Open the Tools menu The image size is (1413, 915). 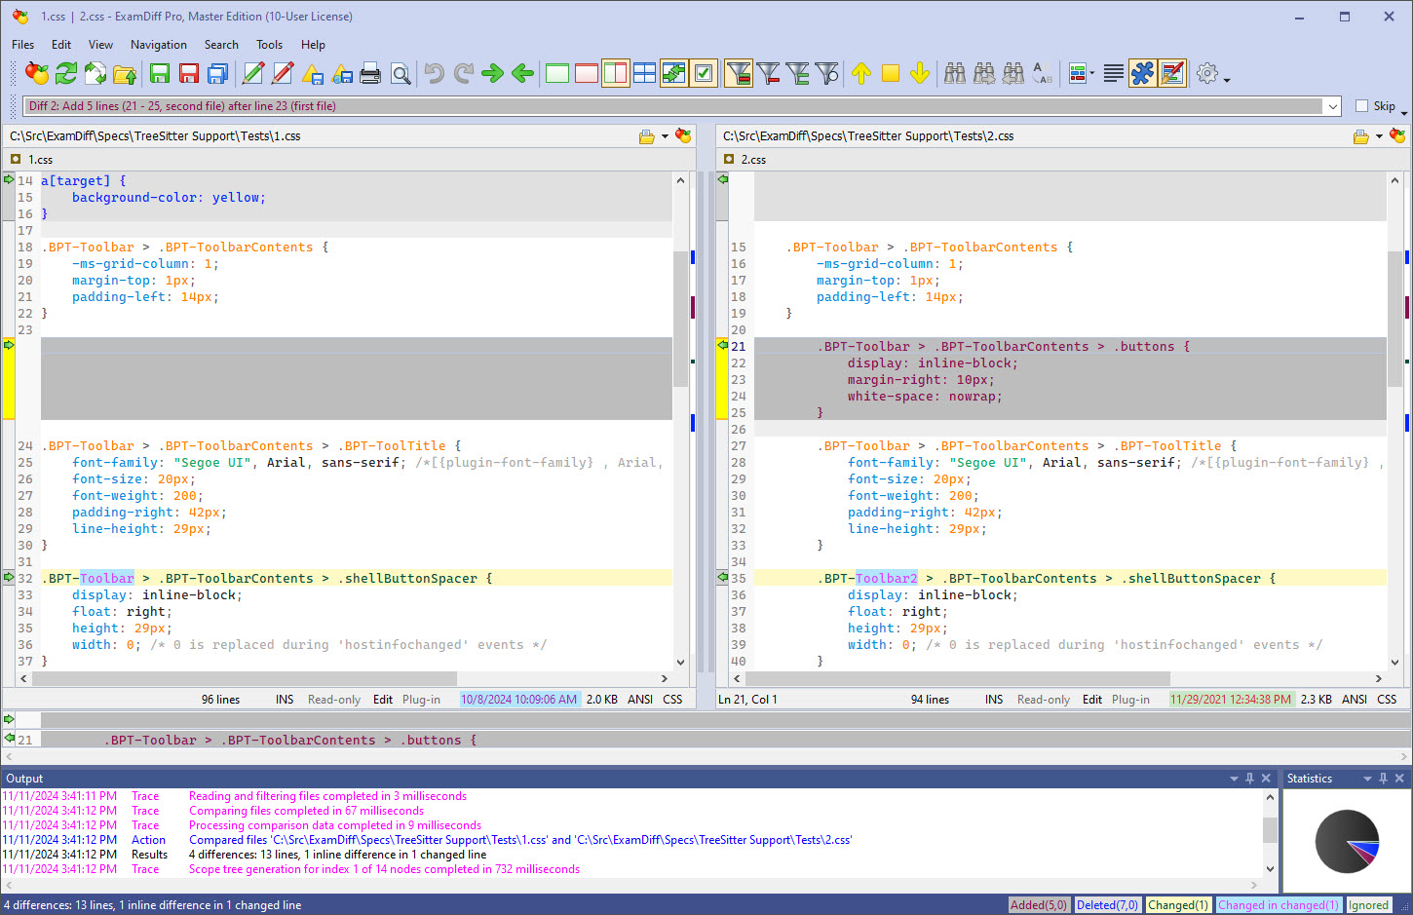pyautogui.click(x=269, y=45)
